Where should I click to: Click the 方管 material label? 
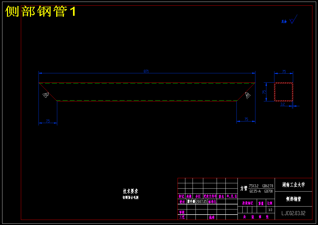[x=244, y=189]
